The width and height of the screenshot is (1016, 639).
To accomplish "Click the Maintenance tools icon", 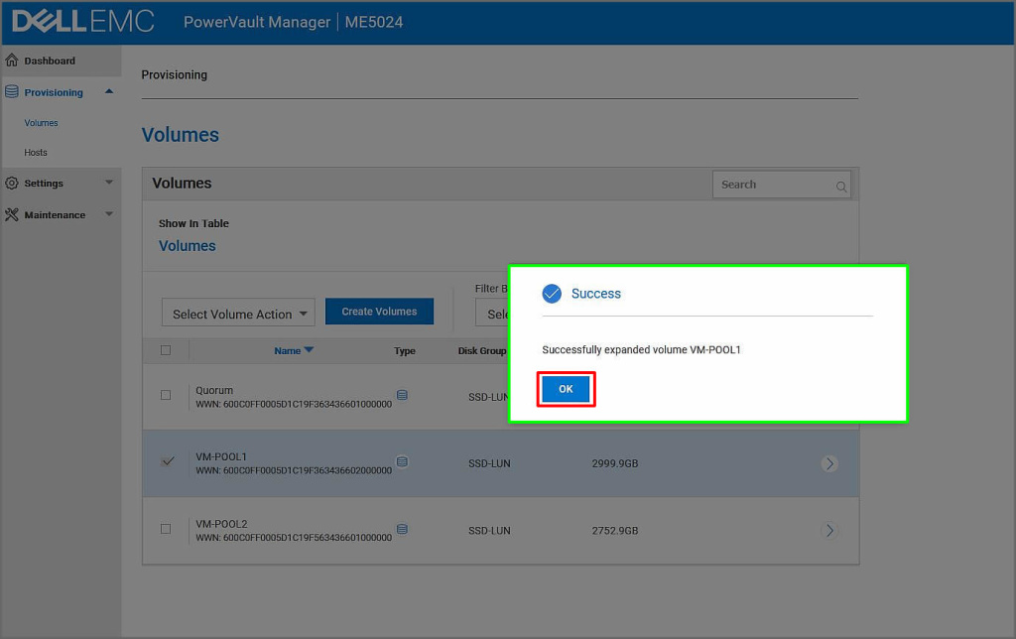I will click(12, 215).
